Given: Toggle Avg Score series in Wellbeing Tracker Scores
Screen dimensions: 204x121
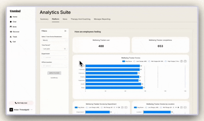Looking at the screenshot, I should (124, 61).
